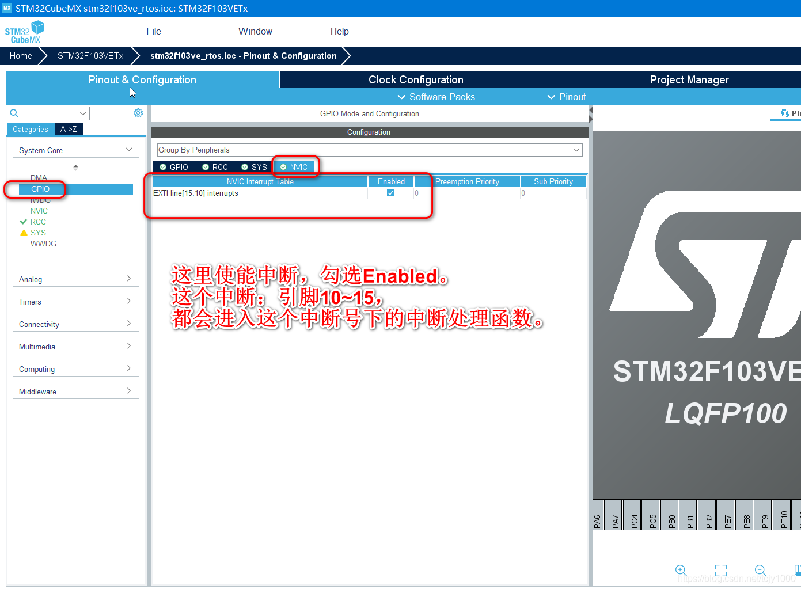This screenshot has width=801, height=589.
Task: Select NVIC in System Core list
Action: [39, 211]
